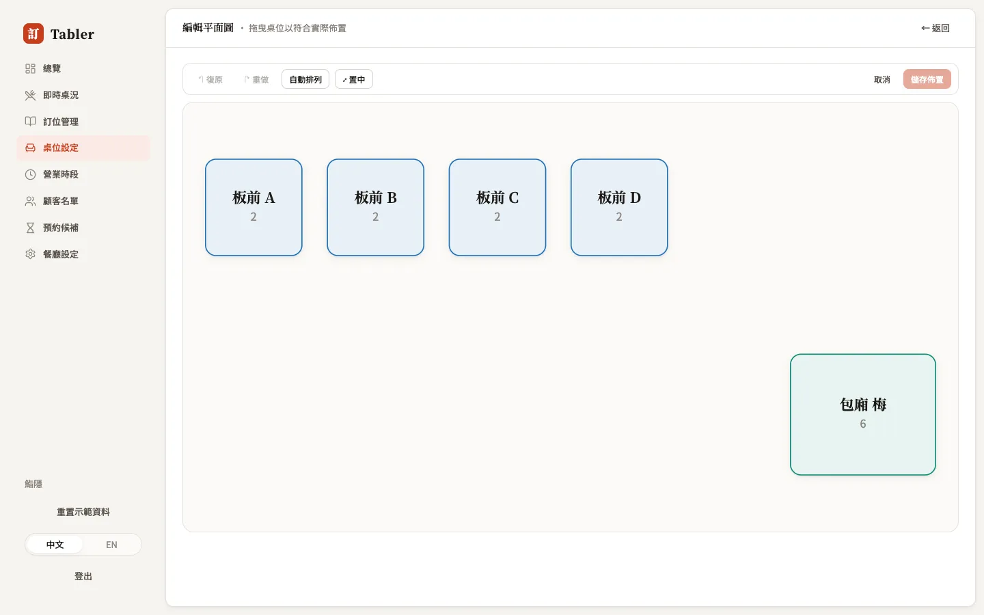Click the Tabler brand name
Screen dimensions: 984x615
[72, 34]
